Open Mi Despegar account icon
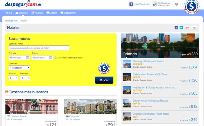 pyautogui.click(x=155, y=4)
